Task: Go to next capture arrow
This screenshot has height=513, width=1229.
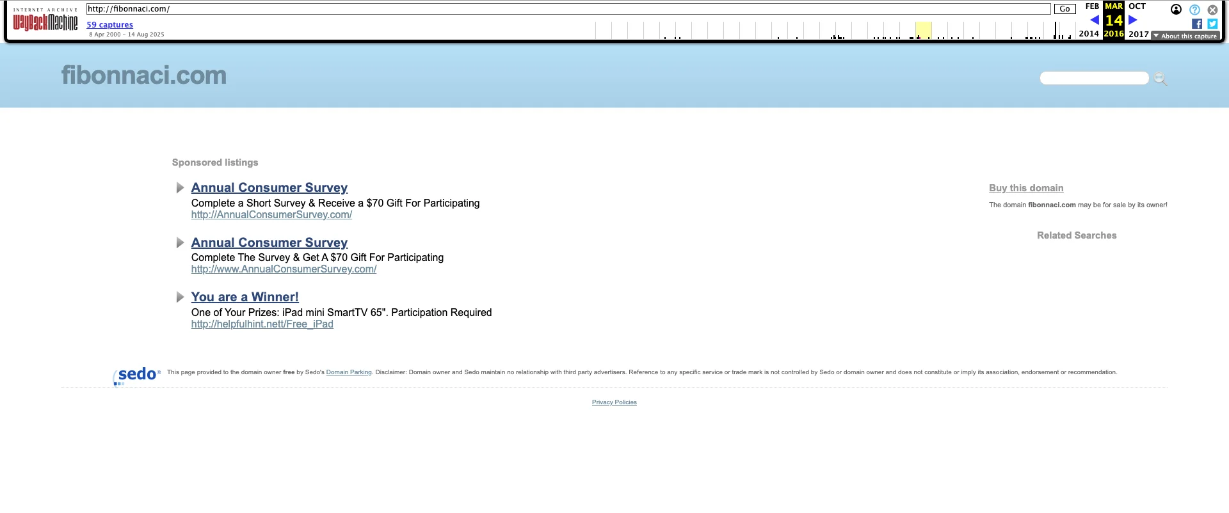Action: click(x=1132, y=20)
